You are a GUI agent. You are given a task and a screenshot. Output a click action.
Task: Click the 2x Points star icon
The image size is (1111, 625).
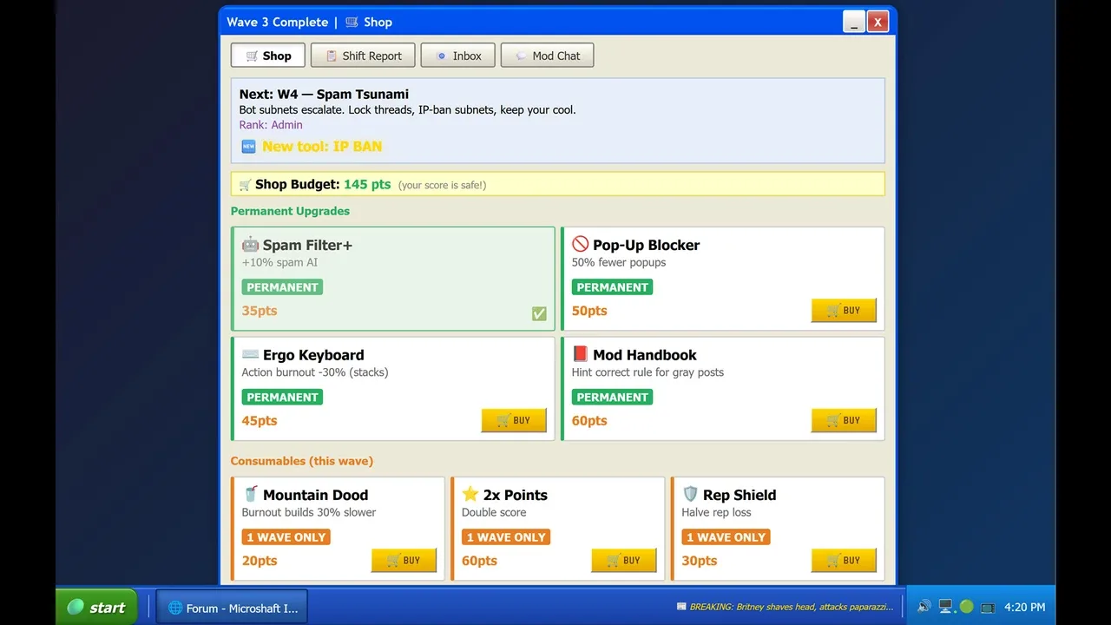click(470, 494)
